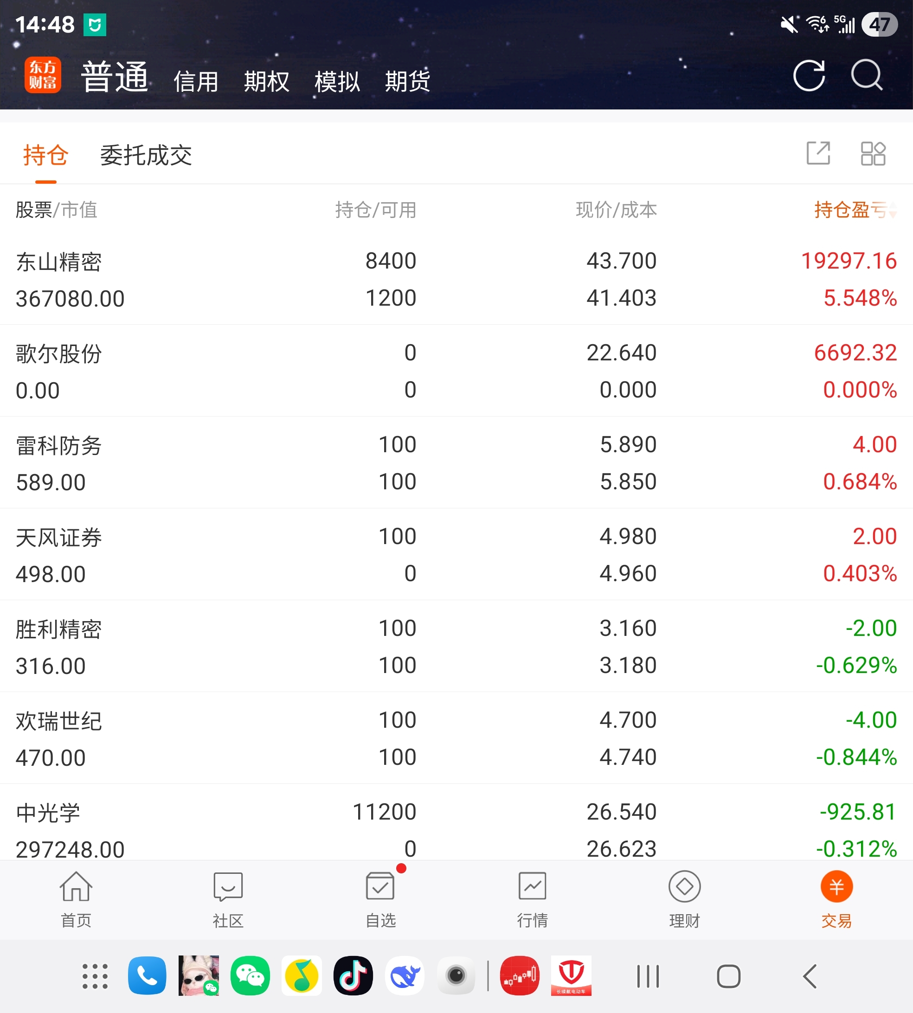Tap market value 297248.00
This screenshot has height=1013, width=913.
point(70,850)
